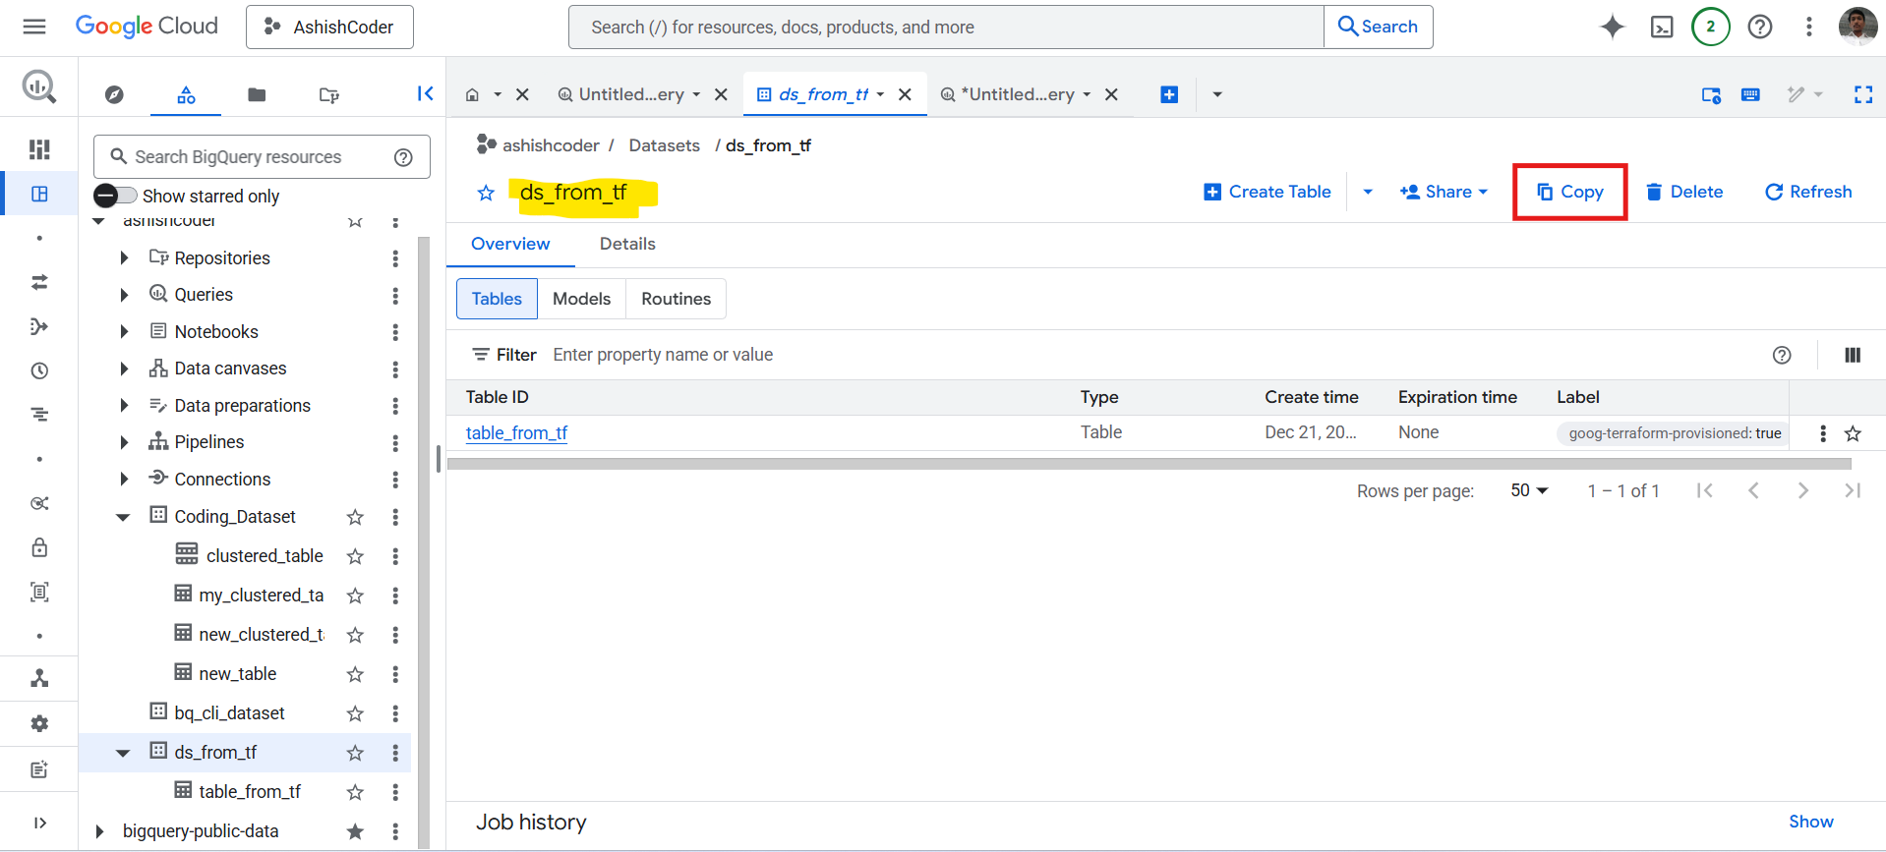Open scheduled queries clock sidebar icon
Image resolution: width=1886 pixels, height=852 pixels.
(x=39, y=370)
